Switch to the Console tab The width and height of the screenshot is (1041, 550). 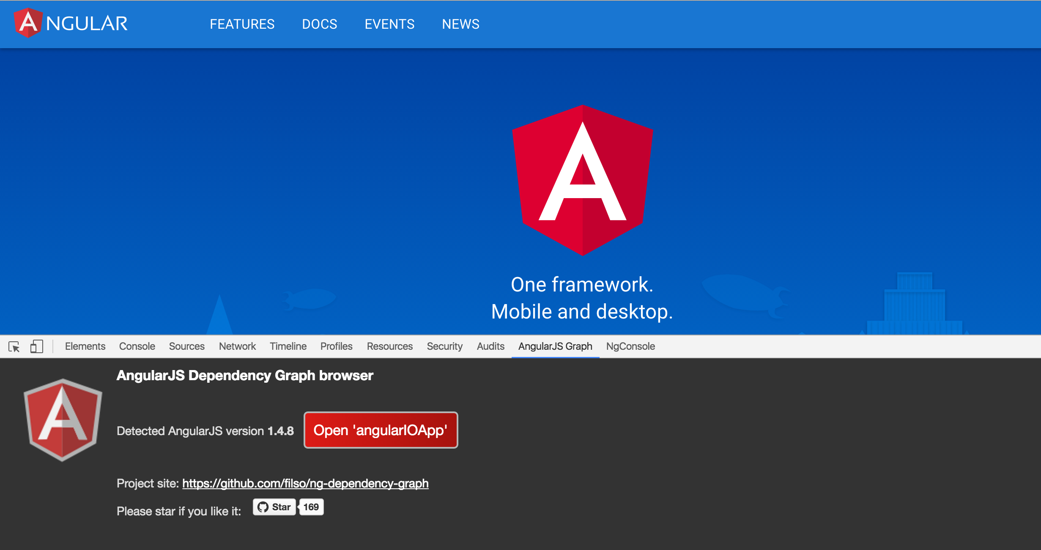pyautogui.click(x=137, y=346)
